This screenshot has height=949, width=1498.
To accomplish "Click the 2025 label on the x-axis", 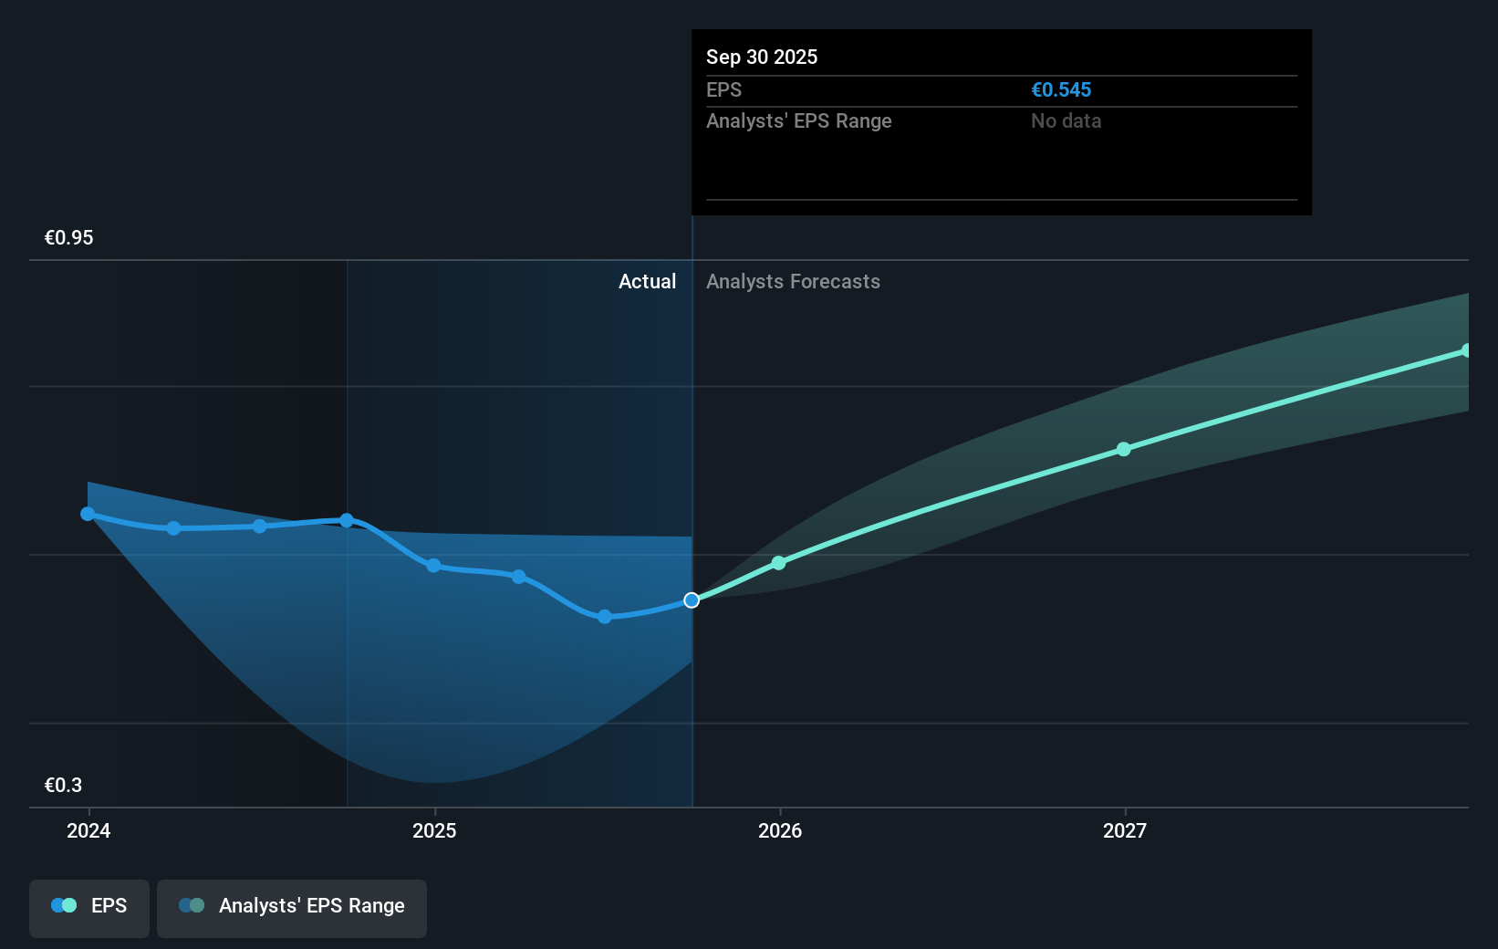I will click(434, 831).
